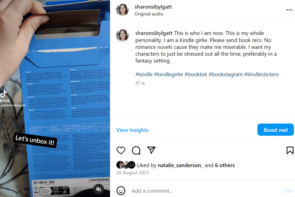This screenshot has width=295, height=197.
Task: Share the reel with paper plane icon
Action: point(151,150)
